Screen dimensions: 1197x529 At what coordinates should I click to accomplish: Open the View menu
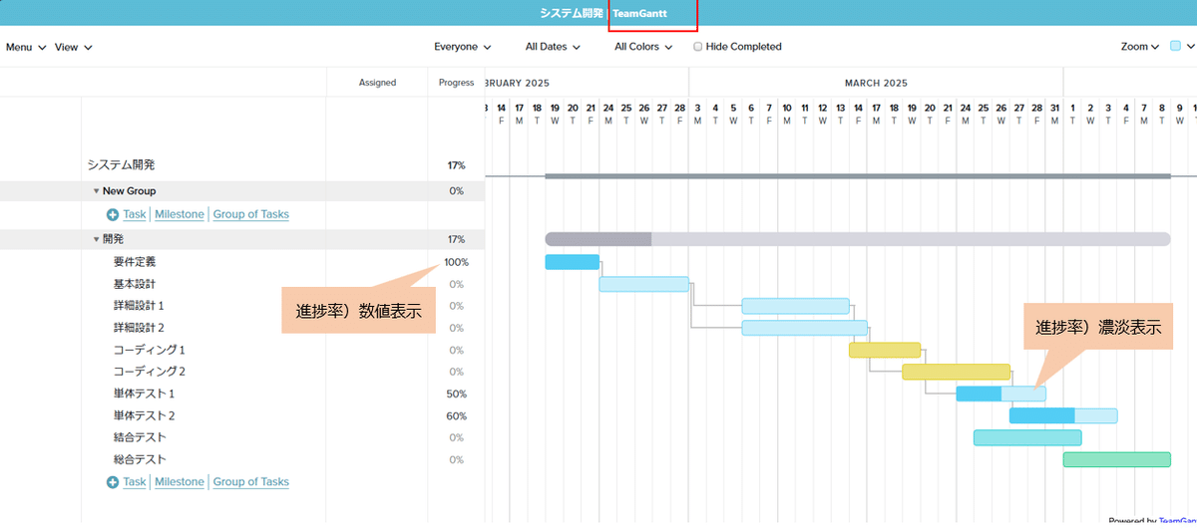[73, 47]
